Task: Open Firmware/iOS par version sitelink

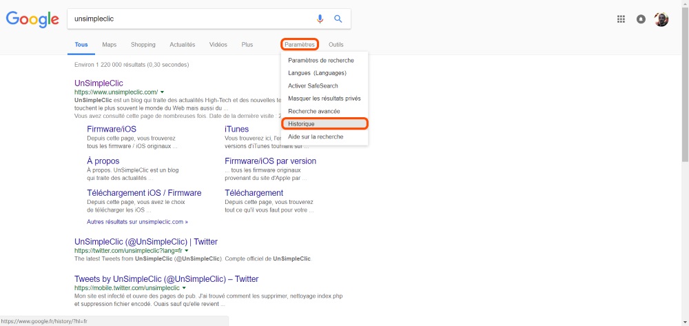Action: (x=270, y=161)
